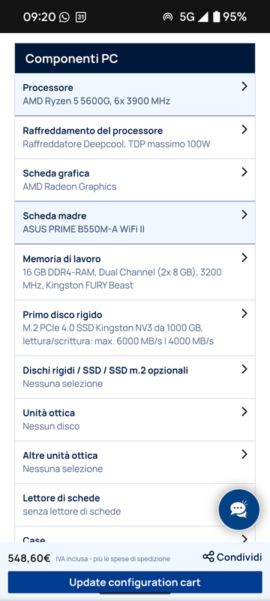Tap the Condividi share icon

coord(208,557)
